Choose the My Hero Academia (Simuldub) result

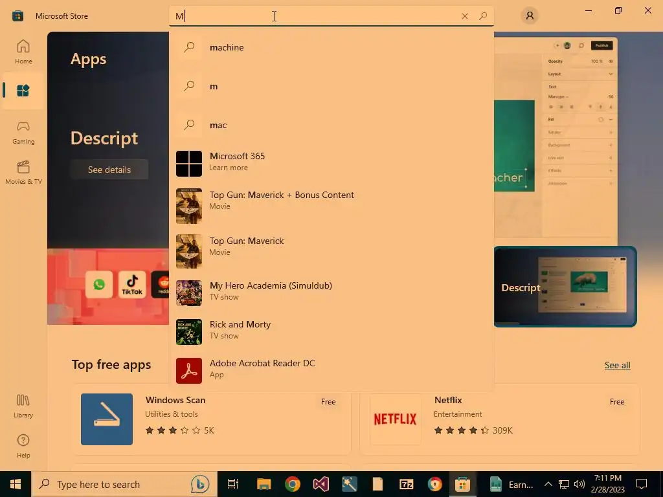coord(331,293)
